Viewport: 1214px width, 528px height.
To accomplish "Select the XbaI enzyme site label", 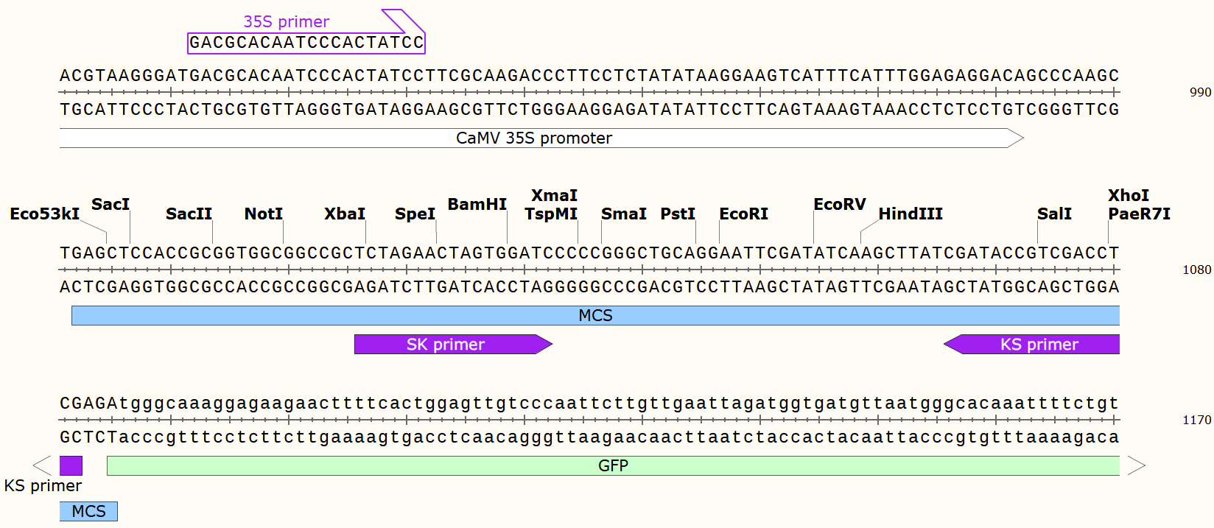I will (x=344, y=214).
